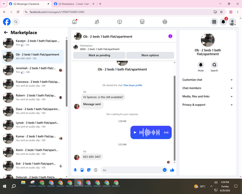Expand Customize chat section
The image size is (242, 194).
point(208,80)
